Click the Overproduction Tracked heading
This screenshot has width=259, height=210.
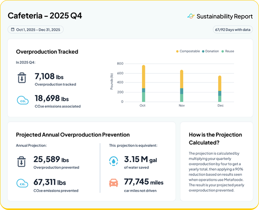[x=47, y=52]
